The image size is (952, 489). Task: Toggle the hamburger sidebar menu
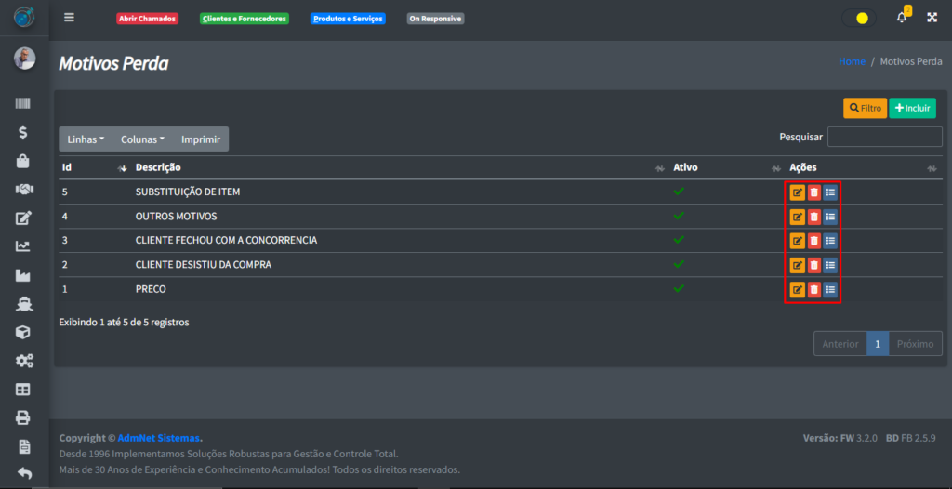[69, 18]
